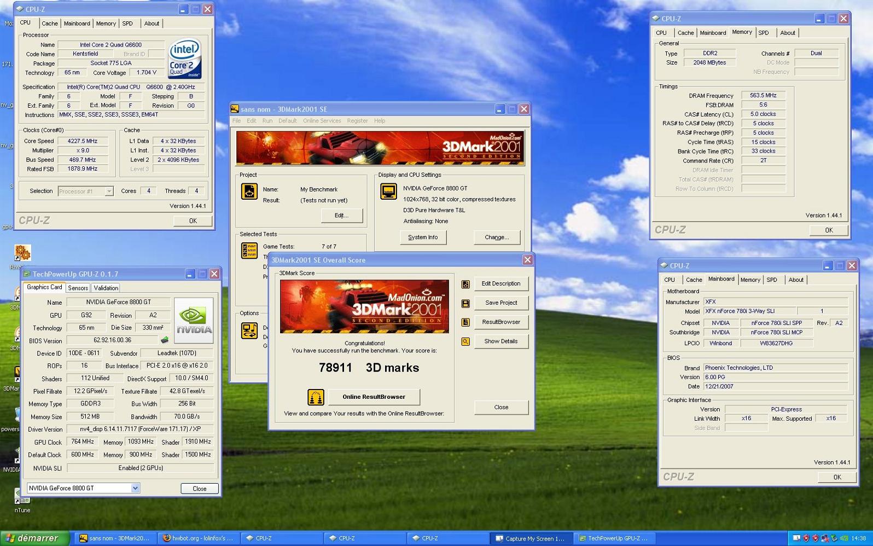Click OK in the top-left CPU-Z window
Screen dimensions: 873x546
point(193,221)
